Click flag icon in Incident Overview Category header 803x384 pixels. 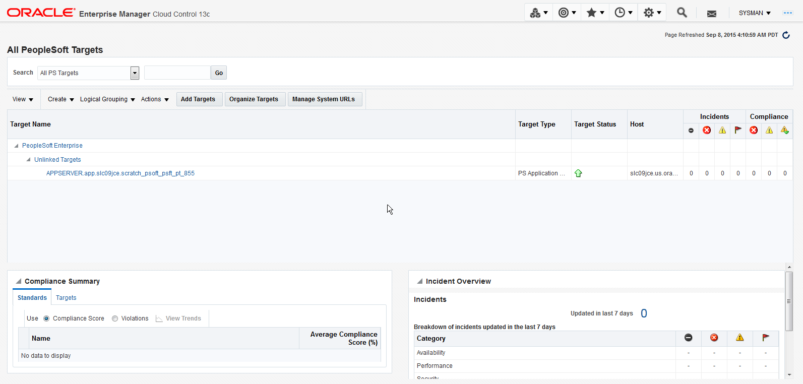click(x=766, y=338)
